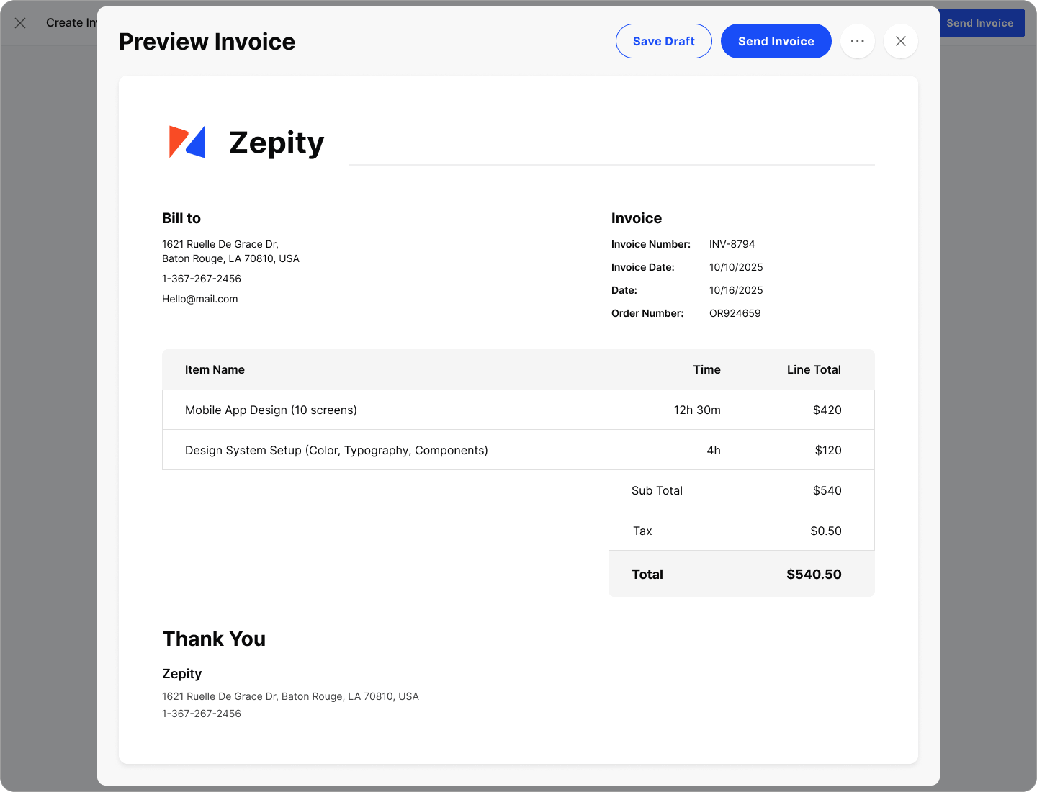
Task: Click the Line Total column header
Action: click(x=813, y=369)
